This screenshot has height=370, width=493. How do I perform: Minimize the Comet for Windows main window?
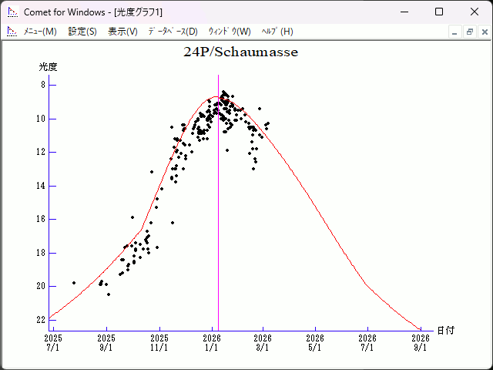point(404,12)
